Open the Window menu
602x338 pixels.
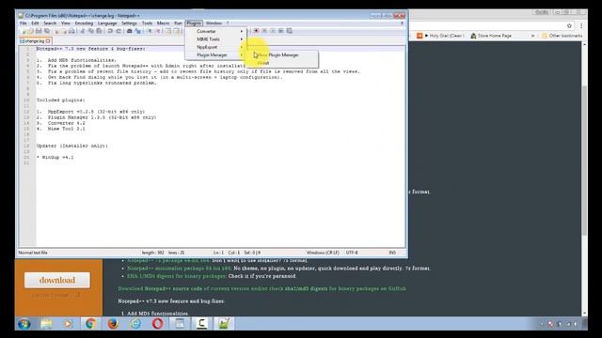click(x=214, y=23)
